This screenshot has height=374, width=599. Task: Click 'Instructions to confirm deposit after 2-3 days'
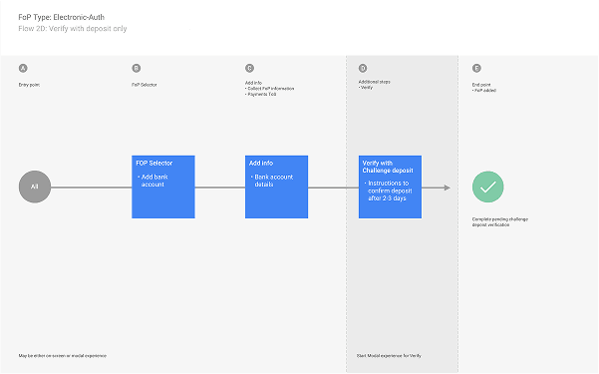coord(388,190)
